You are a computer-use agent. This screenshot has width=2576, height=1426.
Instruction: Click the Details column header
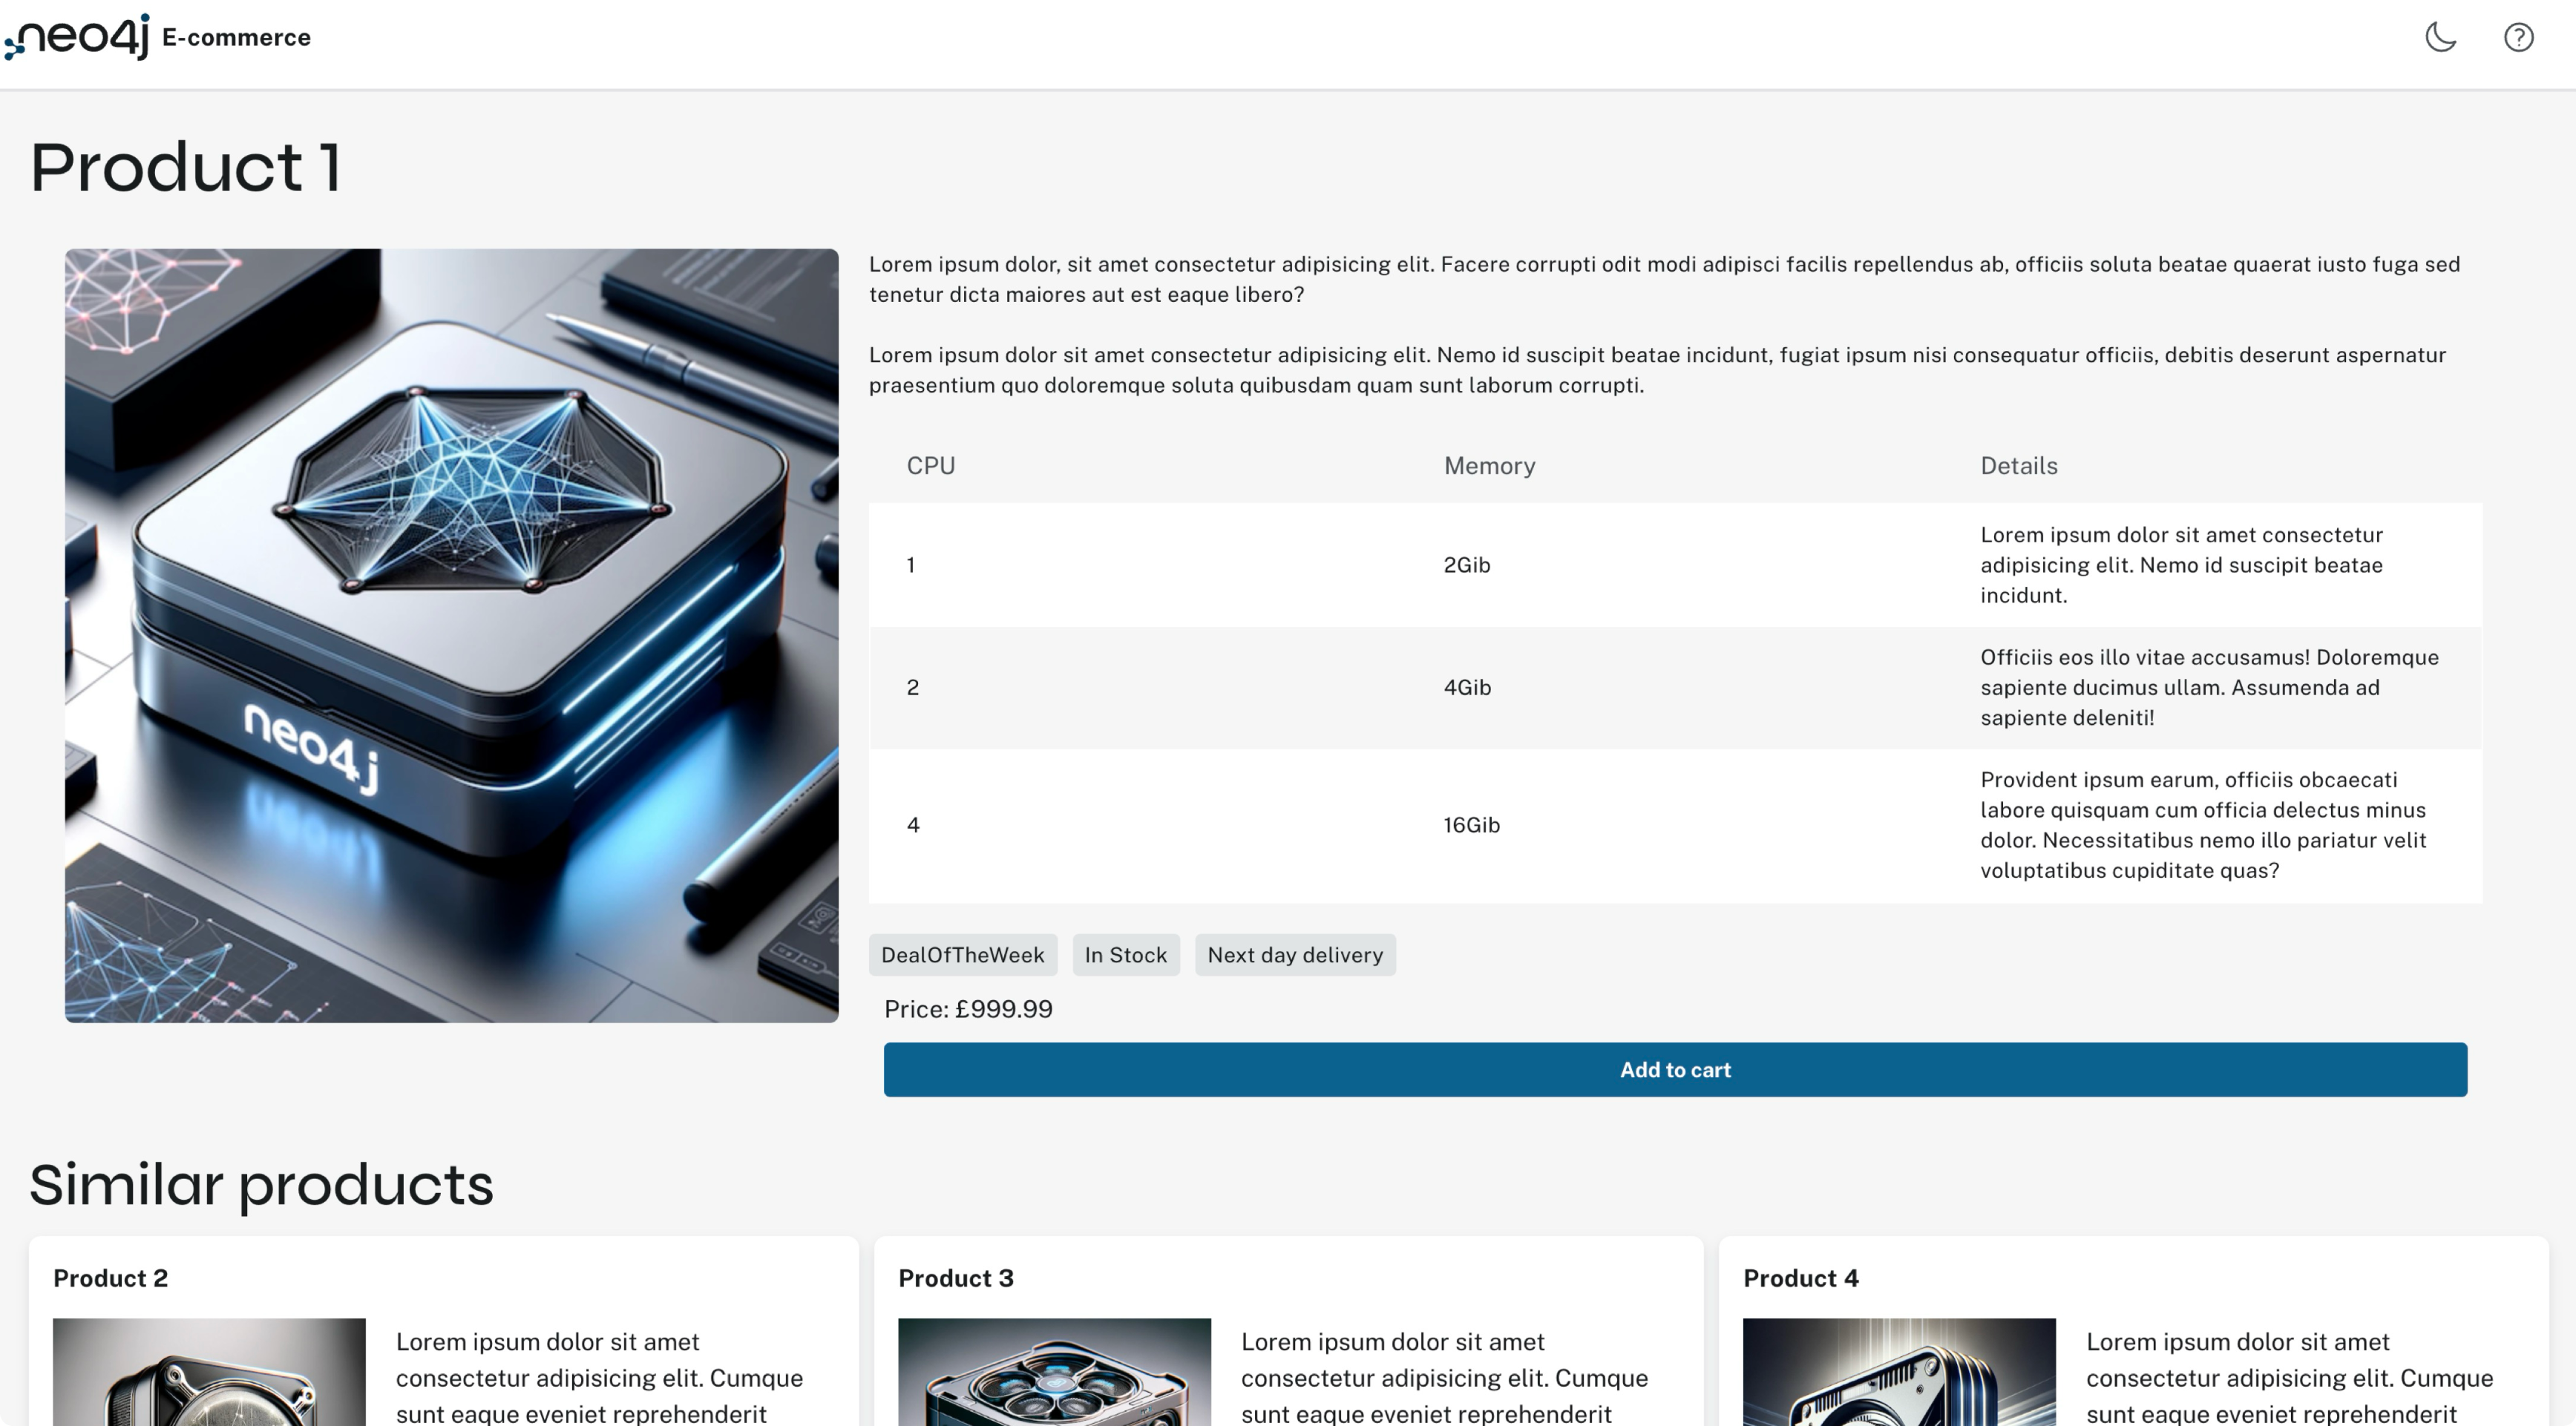[2019, 466]
